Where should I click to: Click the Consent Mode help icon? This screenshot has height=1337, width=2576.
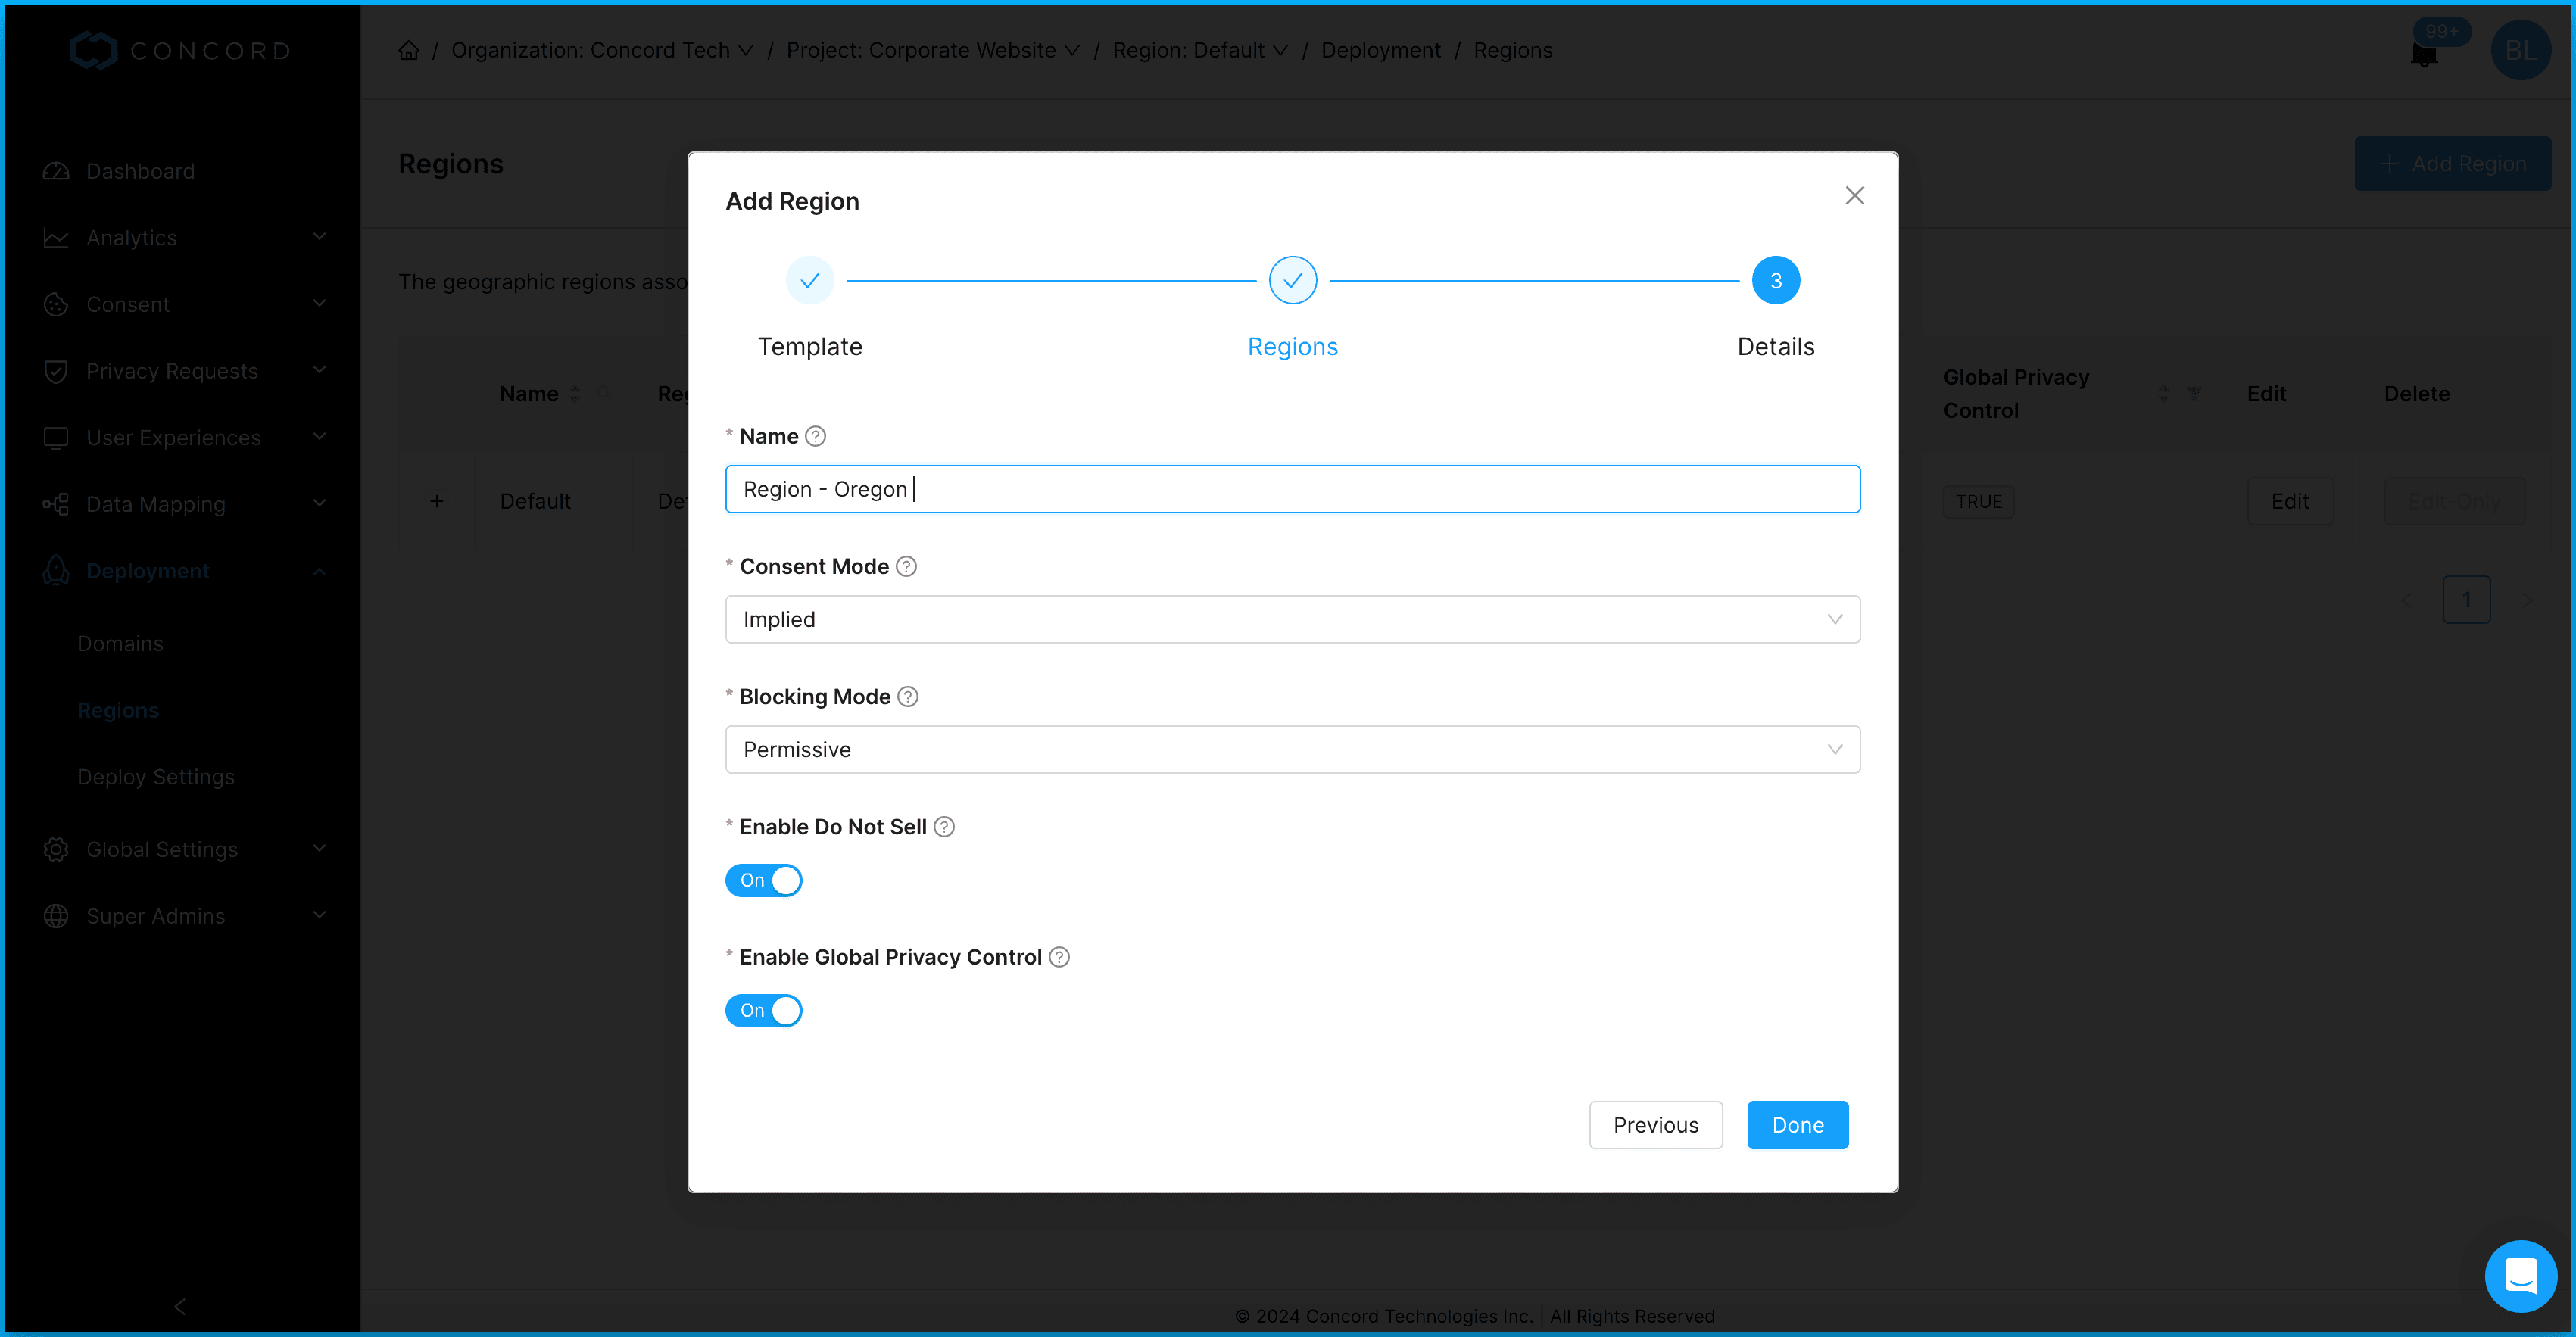(x=906, y=566)
